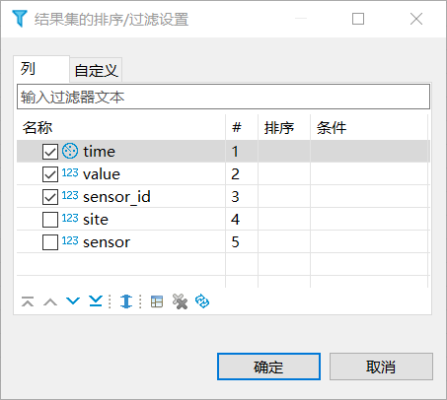Select the 列 tab
This screenshot has height=400, width=447.
coord(41,69)
